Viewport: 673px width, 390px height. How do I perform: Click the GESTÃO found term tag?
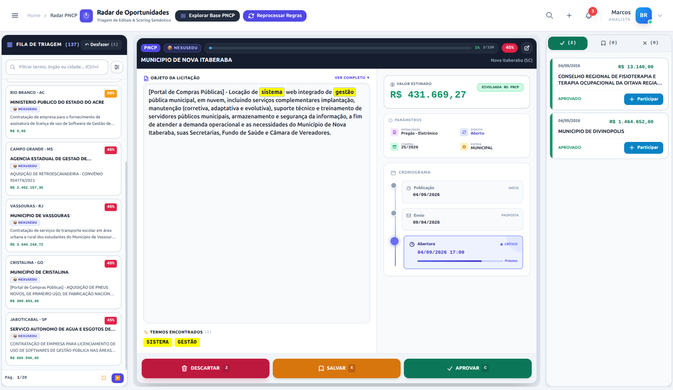187,342
